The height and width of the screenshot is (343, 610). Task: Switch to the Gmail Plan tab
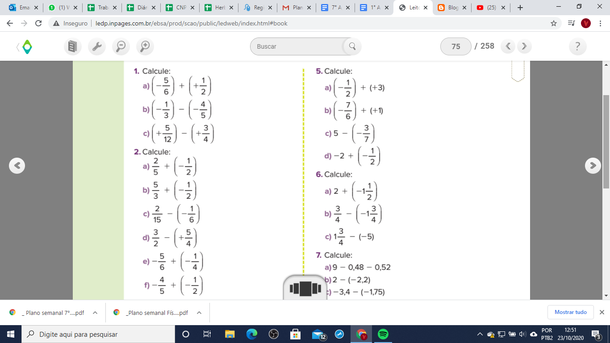(x=297, y=8)
